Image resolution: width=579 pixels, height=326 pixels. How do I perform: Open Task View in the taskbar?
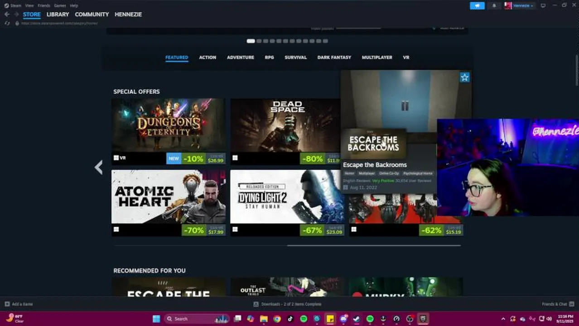(x=237, y=319)
